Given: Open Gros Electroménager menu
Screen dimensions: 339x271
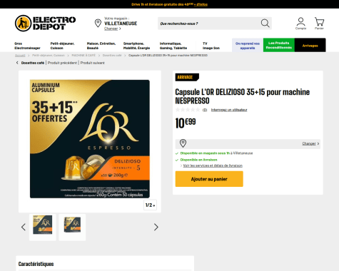Looking at the screenshot, I should point(27,46).
